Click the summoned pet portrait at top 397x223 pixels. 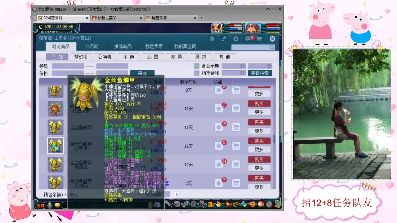(217, 28)
